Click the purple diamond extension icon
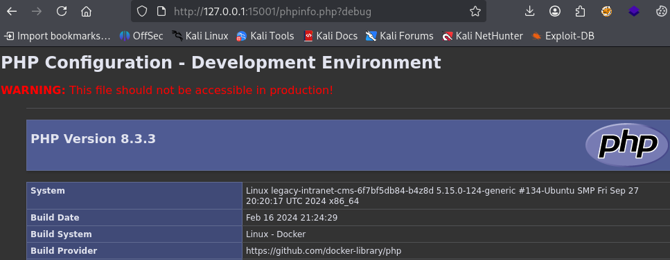 click(634, 12)
